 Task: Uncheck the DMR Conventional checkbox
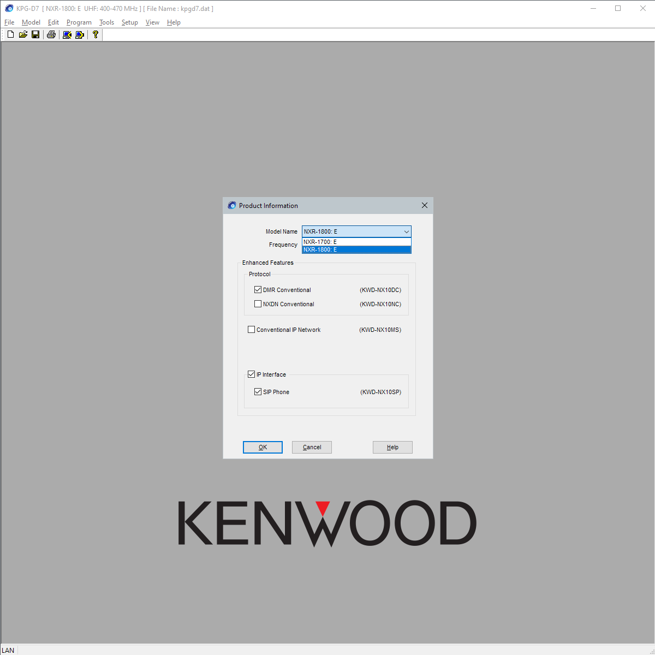coord(258,290)
